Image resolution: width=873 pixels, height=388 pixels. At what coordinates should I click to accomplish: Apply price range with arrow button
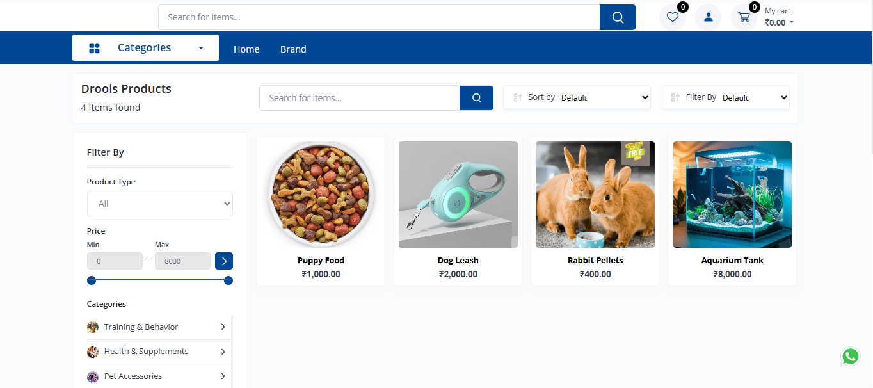coord(224,261)
